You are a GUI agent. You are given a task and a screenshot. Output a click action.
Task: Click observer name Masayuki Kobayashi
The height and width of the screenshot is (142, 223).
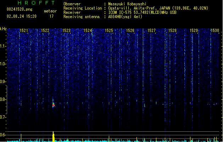click(x=127, y=4)
